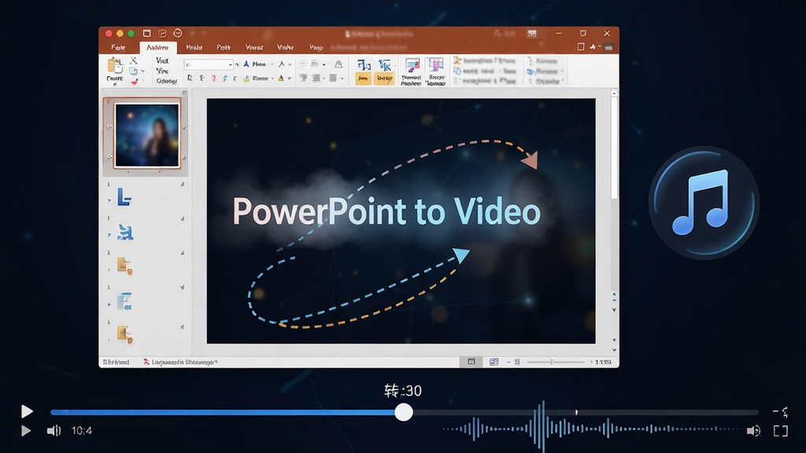The height and width of the screenshot is (453, 806).
Task: Open the fourth ribbon tab
Action: pos(224,47)
